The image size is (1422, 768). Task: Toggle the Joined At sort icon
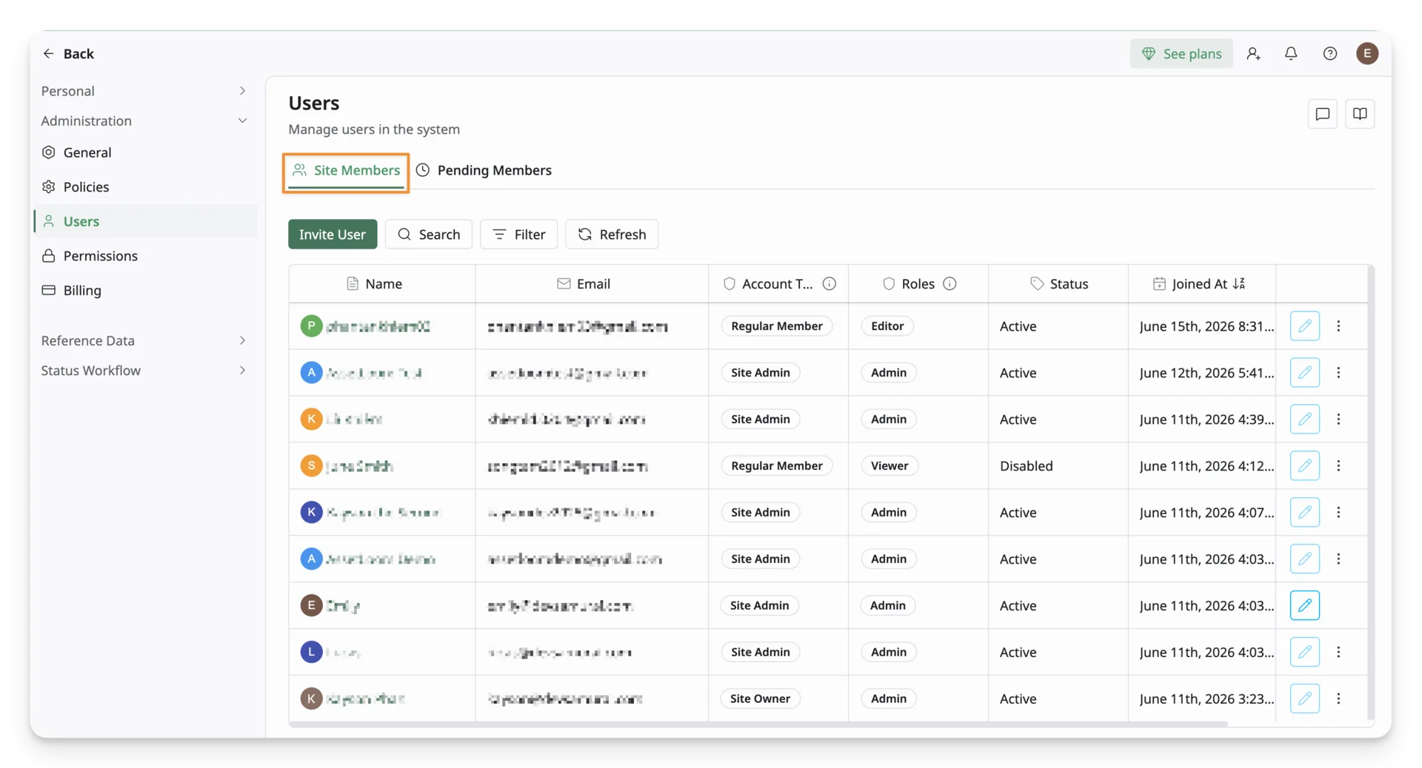click(x=1239, y=283)
